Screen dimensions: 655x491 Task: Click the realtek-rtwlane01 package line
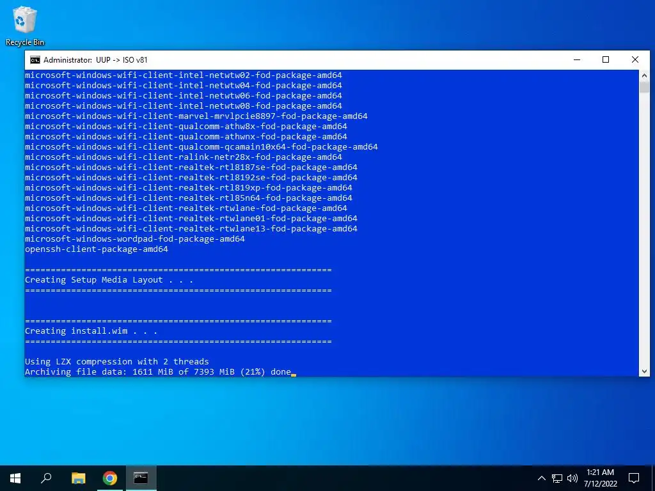click(x=191, y=219)
